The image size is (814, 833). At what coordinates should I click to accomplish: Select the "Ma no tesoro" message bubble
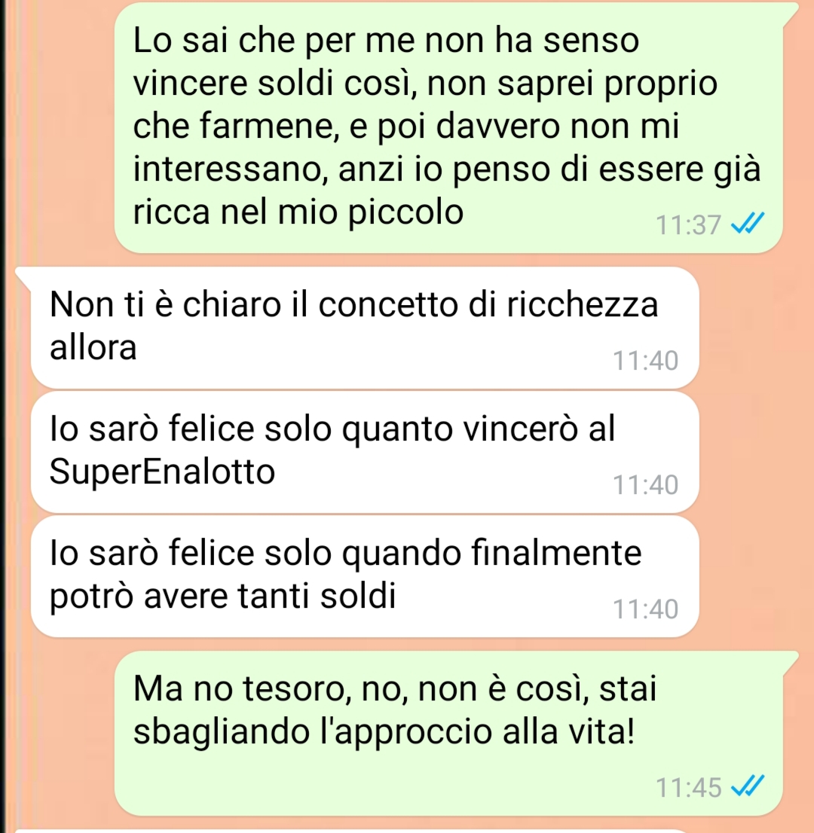pos(448,733)
